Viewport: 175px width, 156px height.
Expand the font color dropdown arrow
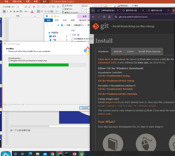click(34, 12)
